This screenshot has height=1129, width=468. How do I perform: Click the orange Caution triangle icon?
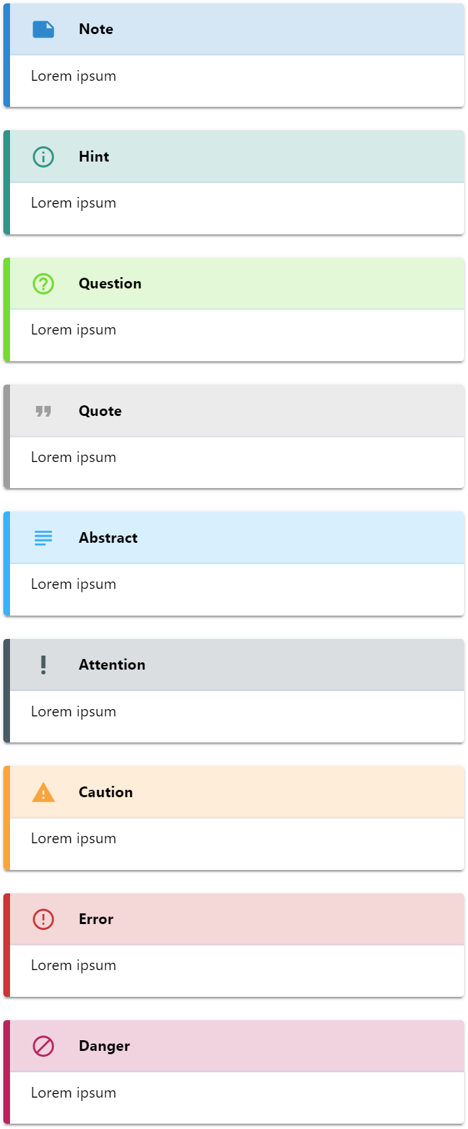pyautogui.click(x=43, y=792)
